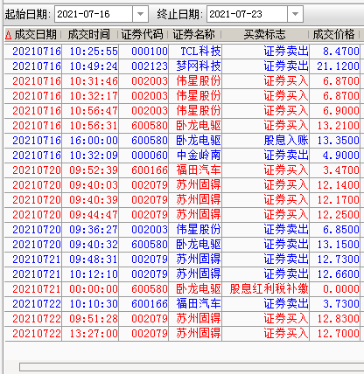Sort by 证券名称 column header
364x374 pixels.
pyautogui.click(x=194, y=35)
